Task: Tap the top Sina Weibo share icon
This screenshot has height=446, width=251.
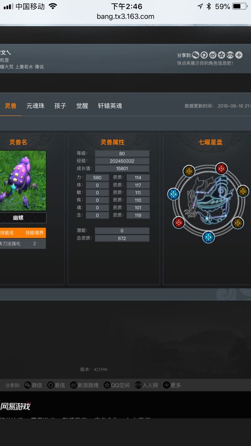Action: pos(213,55)
